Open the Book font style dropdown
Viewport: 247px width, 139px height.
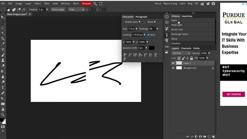pyautogui.click(x=152, y=22)
